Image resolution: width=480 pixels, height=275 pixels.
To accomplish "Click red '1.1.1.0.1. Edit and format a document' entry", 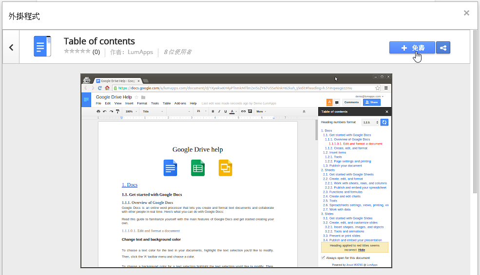I will 355,144.
